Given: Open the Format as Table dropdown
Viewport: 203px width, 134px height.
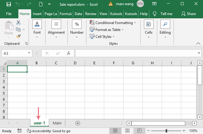Looking at the screenshot, I should tap(107, 30).
